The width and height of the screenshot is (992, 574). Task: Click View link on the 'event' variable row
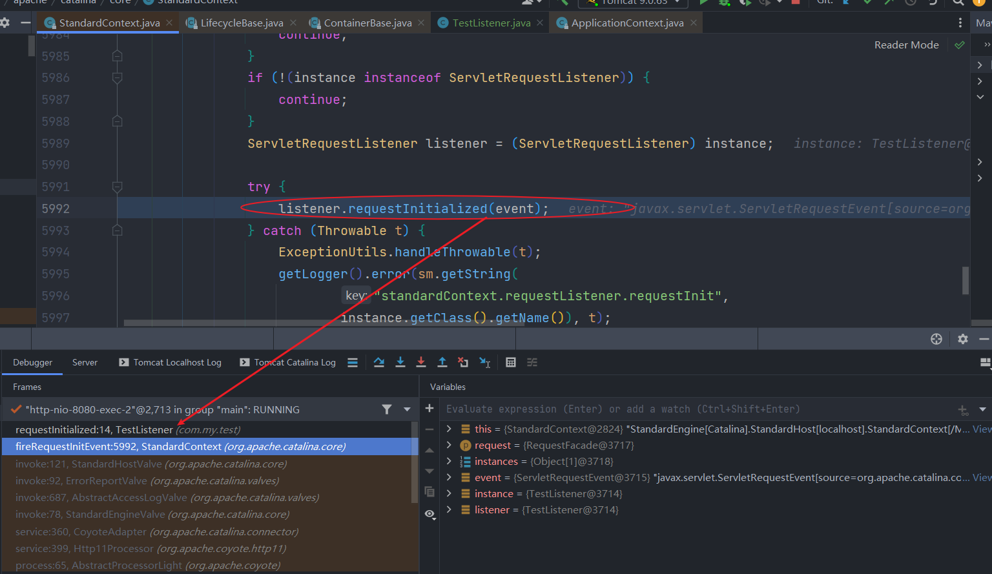(x=982, y=477)
